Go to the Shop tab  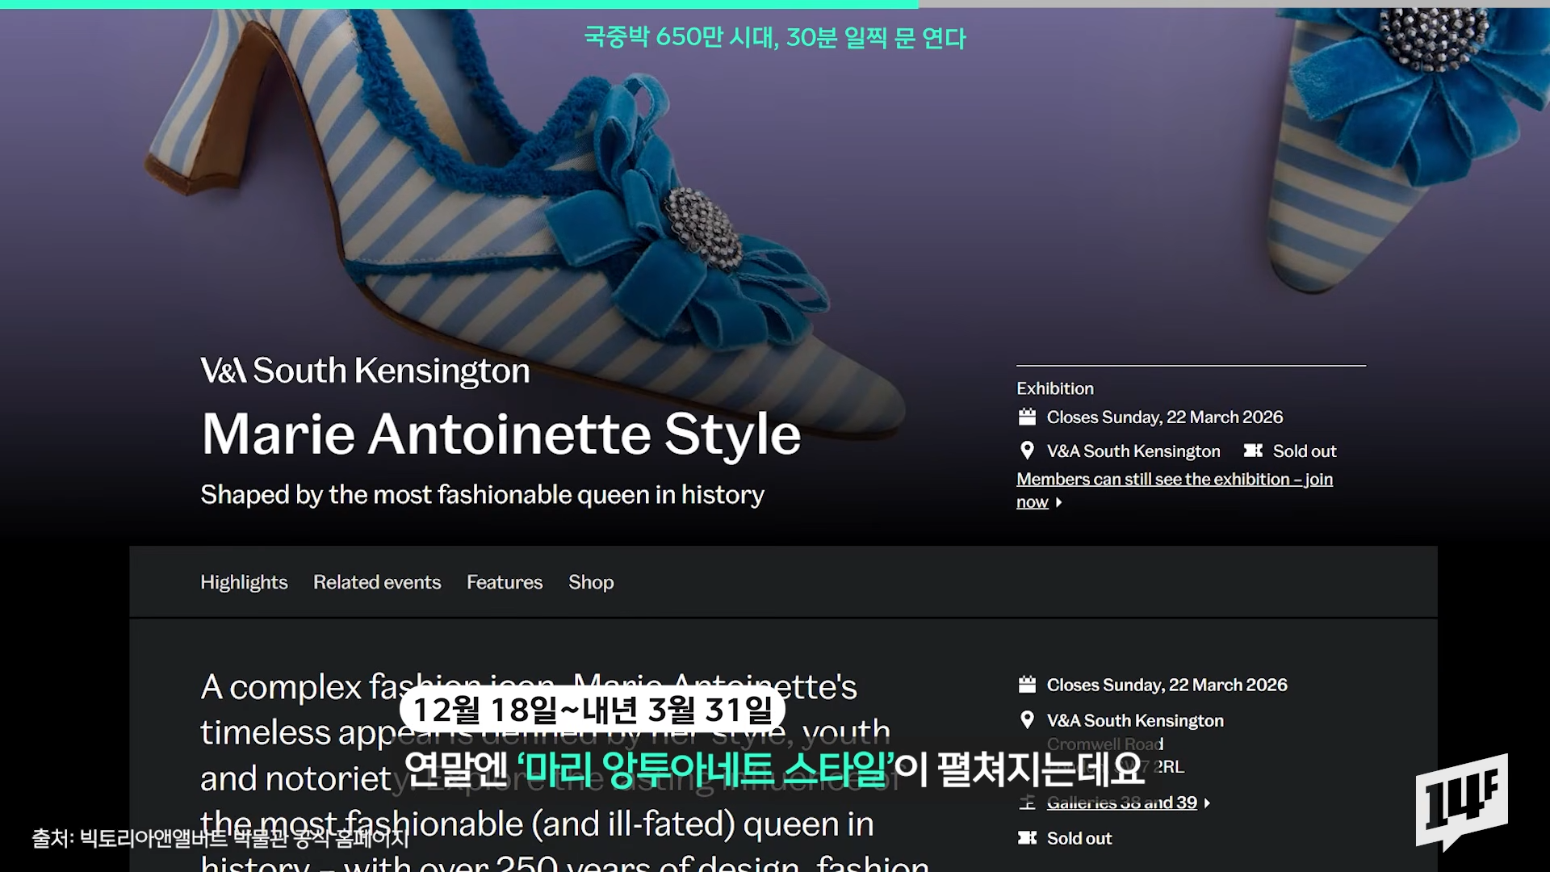coord(591,582)
